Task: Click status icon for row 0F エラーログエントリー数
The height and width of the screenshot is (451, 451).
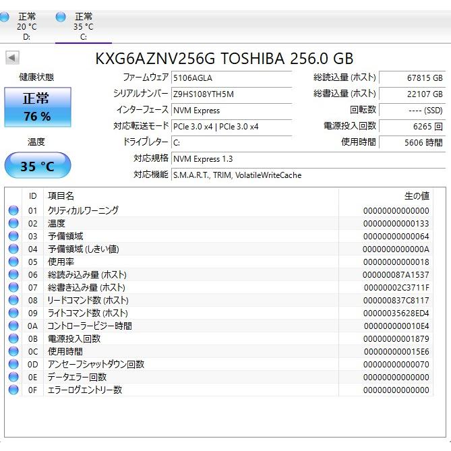Action: tap(13, 390)
